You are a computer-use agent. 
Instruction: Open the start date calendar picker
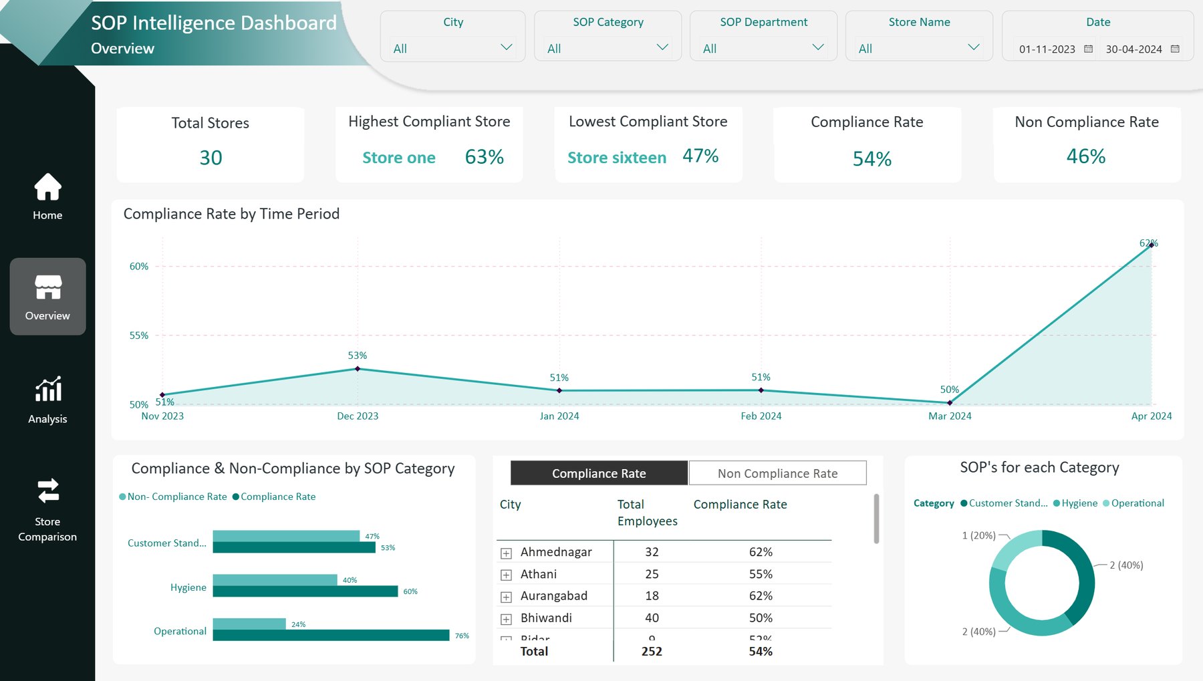pos(1088,49)
